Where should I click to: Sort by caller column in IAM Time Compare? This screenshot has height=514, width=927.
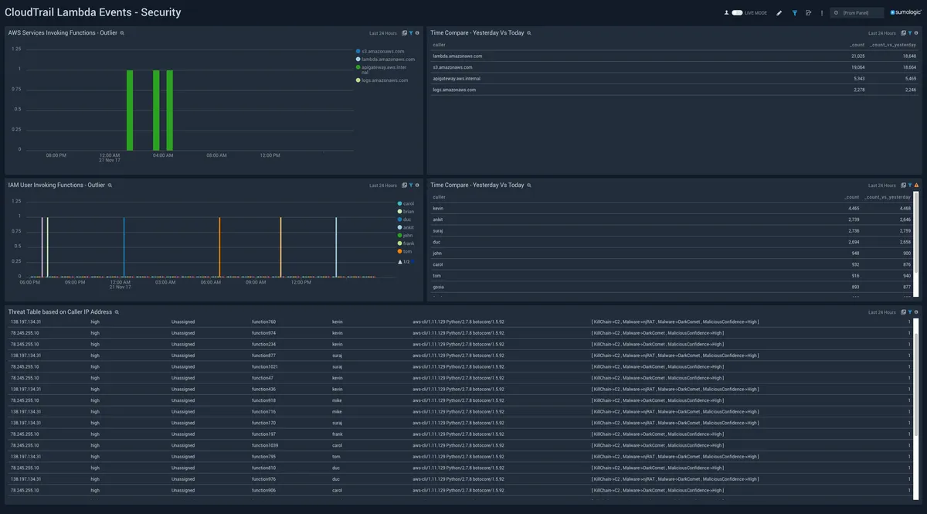coord(438,197)
